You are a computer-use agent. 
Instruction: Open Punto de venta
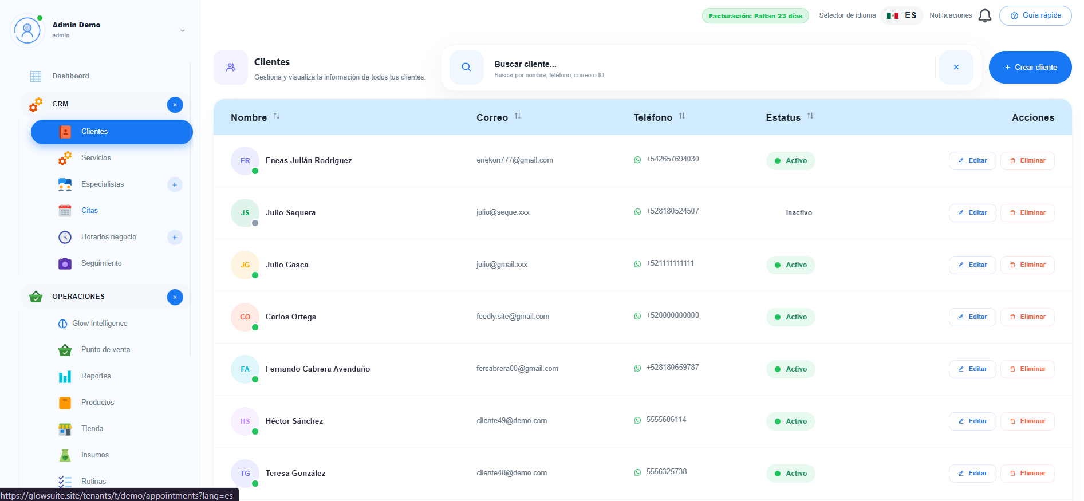(x=105, y=350)
